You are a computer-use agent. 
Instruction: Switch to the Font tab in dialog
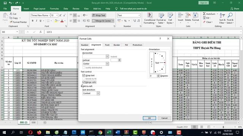(107, 45)
